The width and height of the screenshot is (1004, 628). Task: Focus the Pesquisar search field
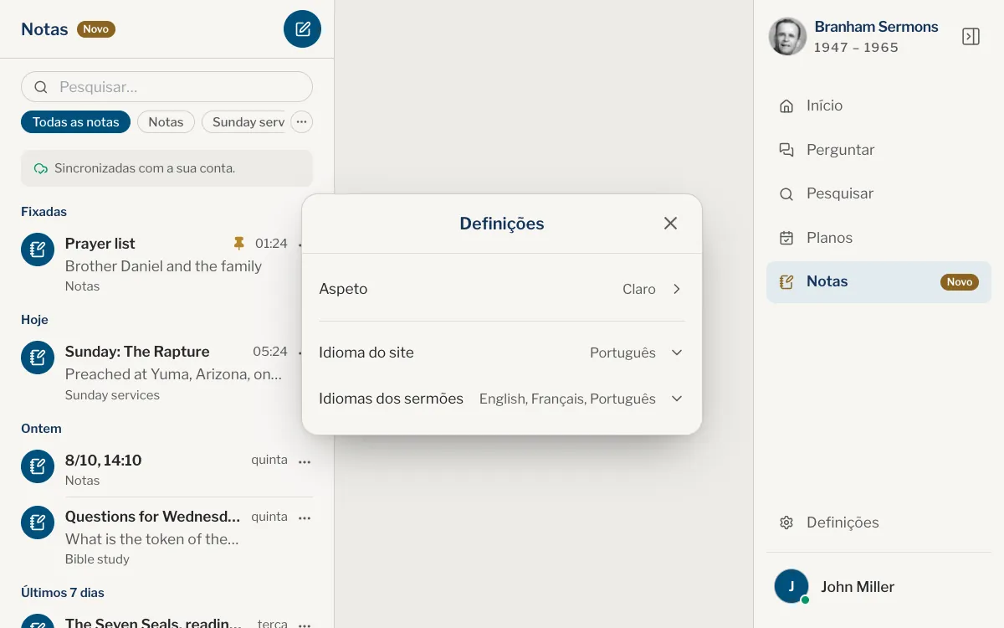(x=166, y=87)
